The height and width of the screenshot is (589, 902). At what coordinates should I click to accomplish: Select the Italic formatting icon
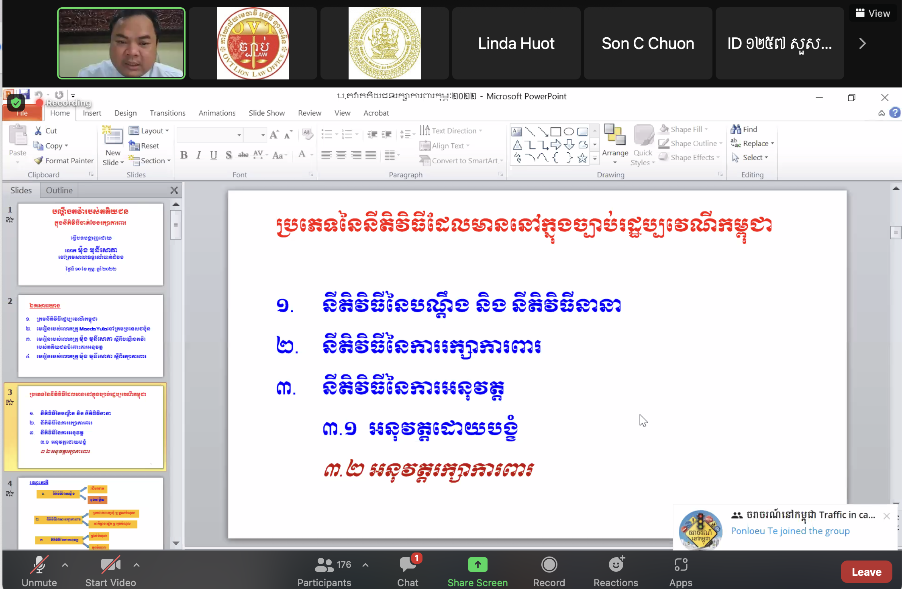[x=198, y=155]
